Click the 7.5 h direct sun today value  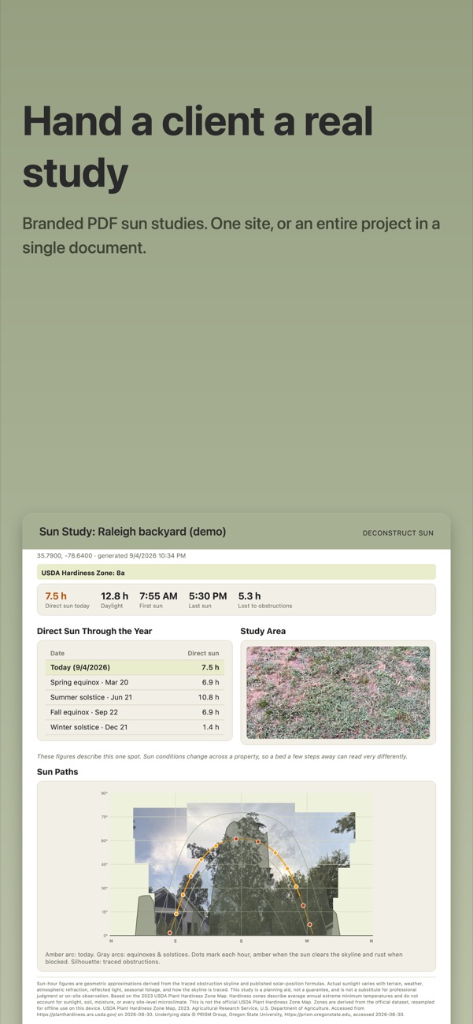[x=56, y=596]
